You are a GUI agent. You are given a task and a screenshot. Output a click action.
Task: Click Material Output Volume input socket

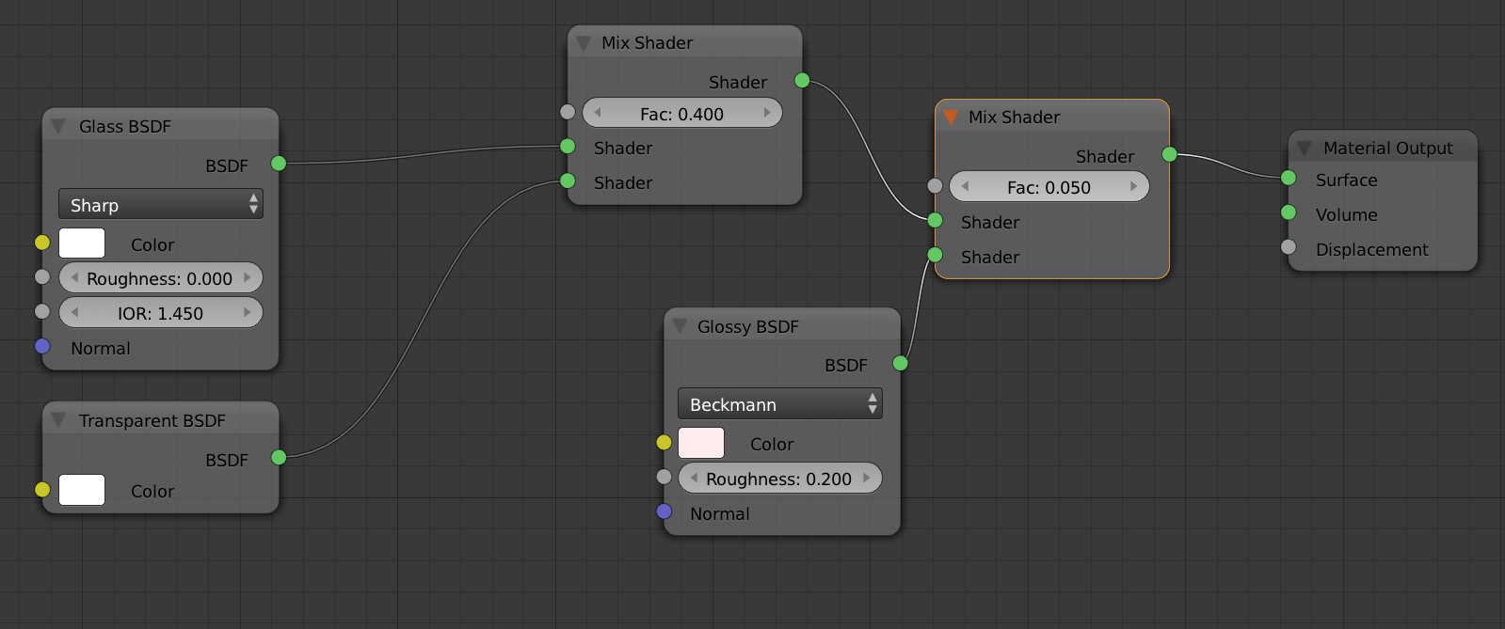(x=1289, y=212)
